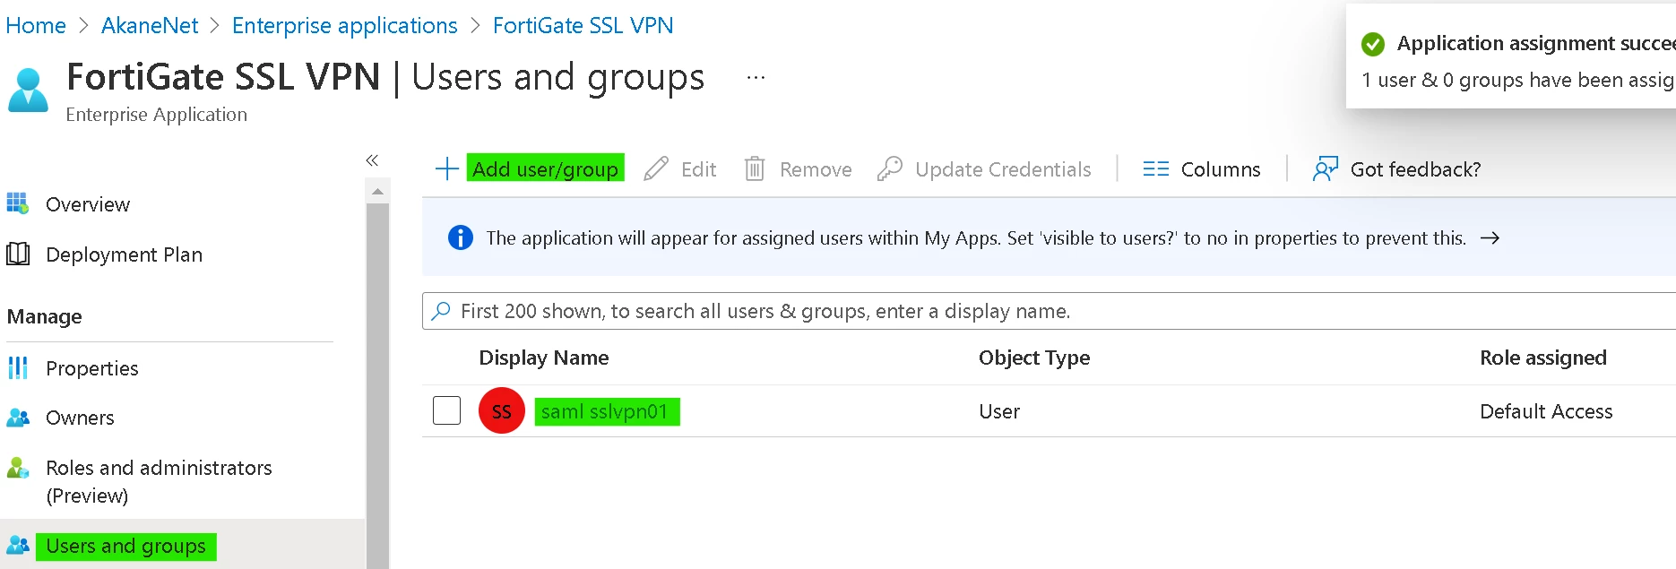The height and width of the screenshot is (569, 1676).
Task: Open the AkaneNet breadcrumb
Action: point(150,25)
